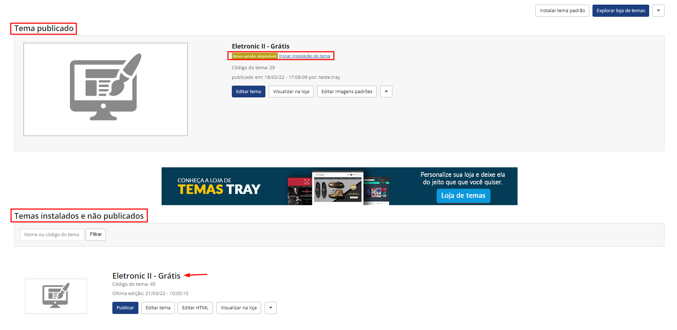The image size is (677, 330).
Task: Click the Temas Tray banner shoe image
Action: 337,188
